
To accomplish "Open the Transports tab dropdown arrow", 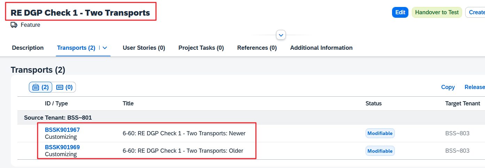I will pyautogui.click(x=104, y=48).
